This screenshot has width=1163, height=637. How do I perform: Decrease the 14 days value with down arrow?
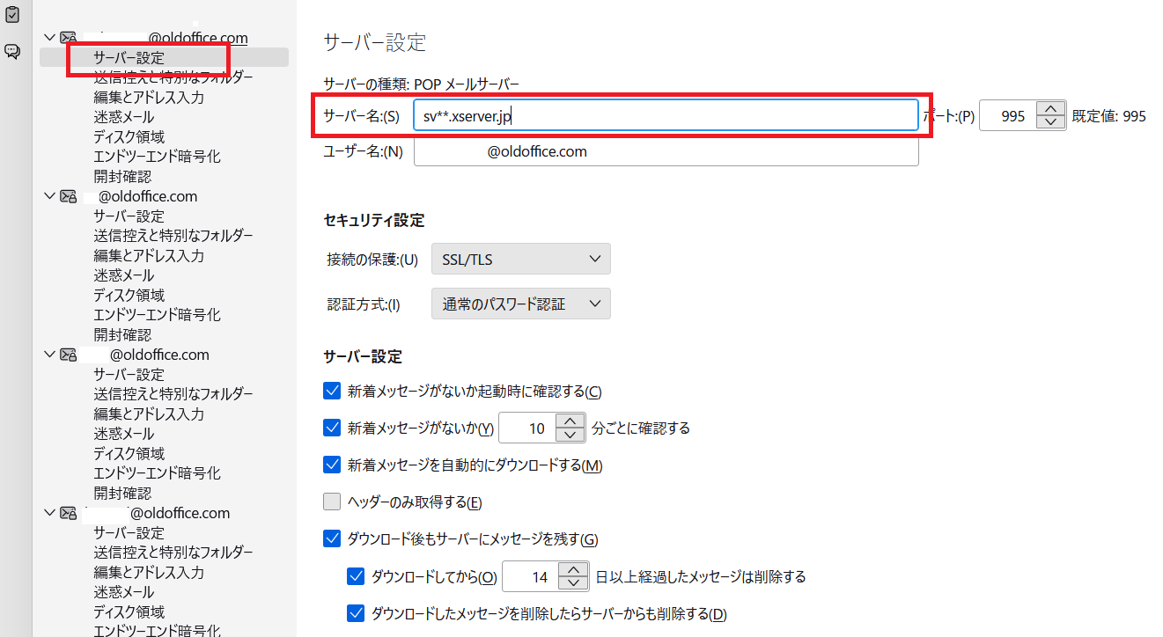(574, 584)
